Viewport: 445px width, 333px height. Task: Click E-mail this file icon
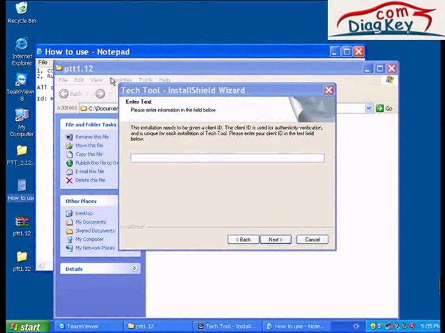69,172
